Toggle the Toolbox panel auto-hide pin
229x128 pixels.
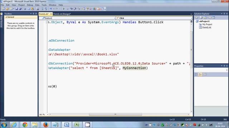[x=33, y=14]
